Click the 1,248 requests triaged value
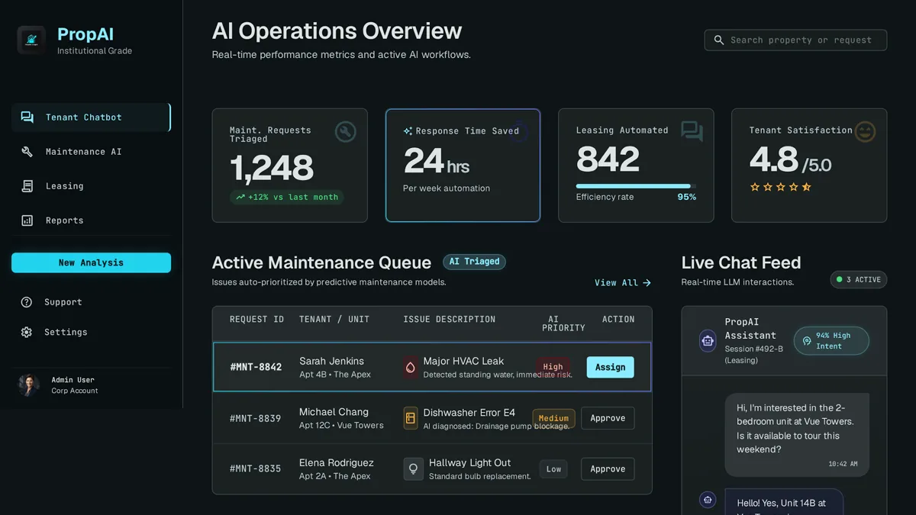Screen dimensions: 916x515 point(272,169)
